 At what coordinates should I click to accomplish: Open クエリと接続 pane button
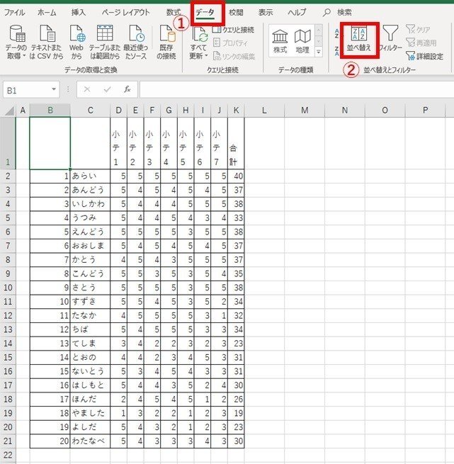tap(233, 30)
